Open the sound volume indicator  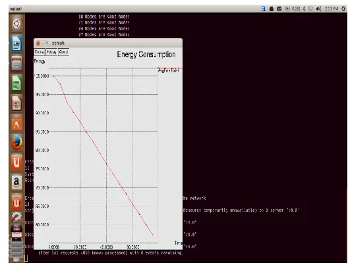tap(319, 9)
